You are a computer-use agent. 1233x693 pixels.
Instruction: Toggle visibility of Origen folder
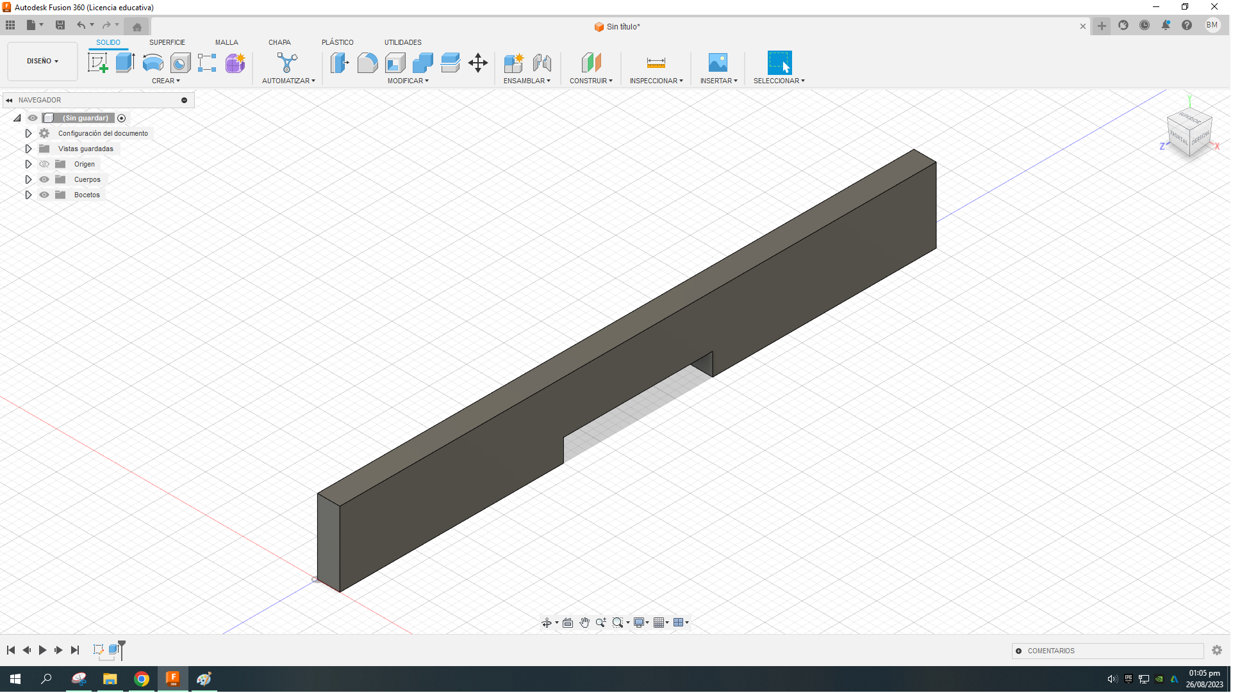(x=44, y=165)
